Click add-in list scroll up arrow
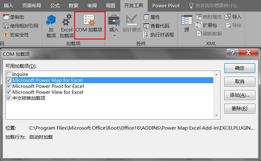261x161 pixels. pos(216,74)
